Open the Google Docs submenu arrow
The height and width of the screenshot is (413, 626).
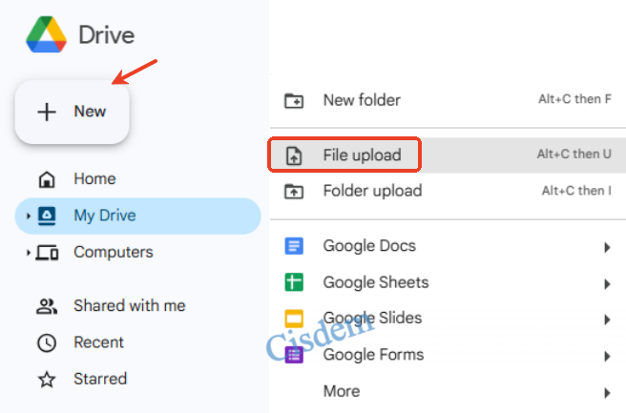coord(607,247)
